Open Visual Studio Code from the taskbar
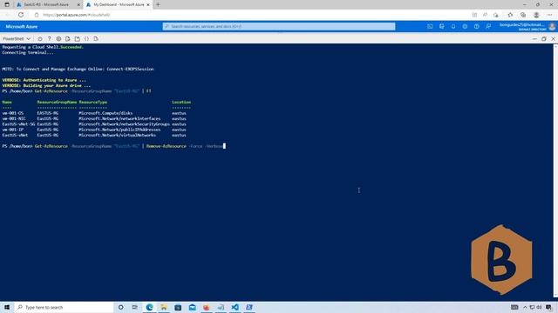Viewport: 558px width, 313px height. 235,307
